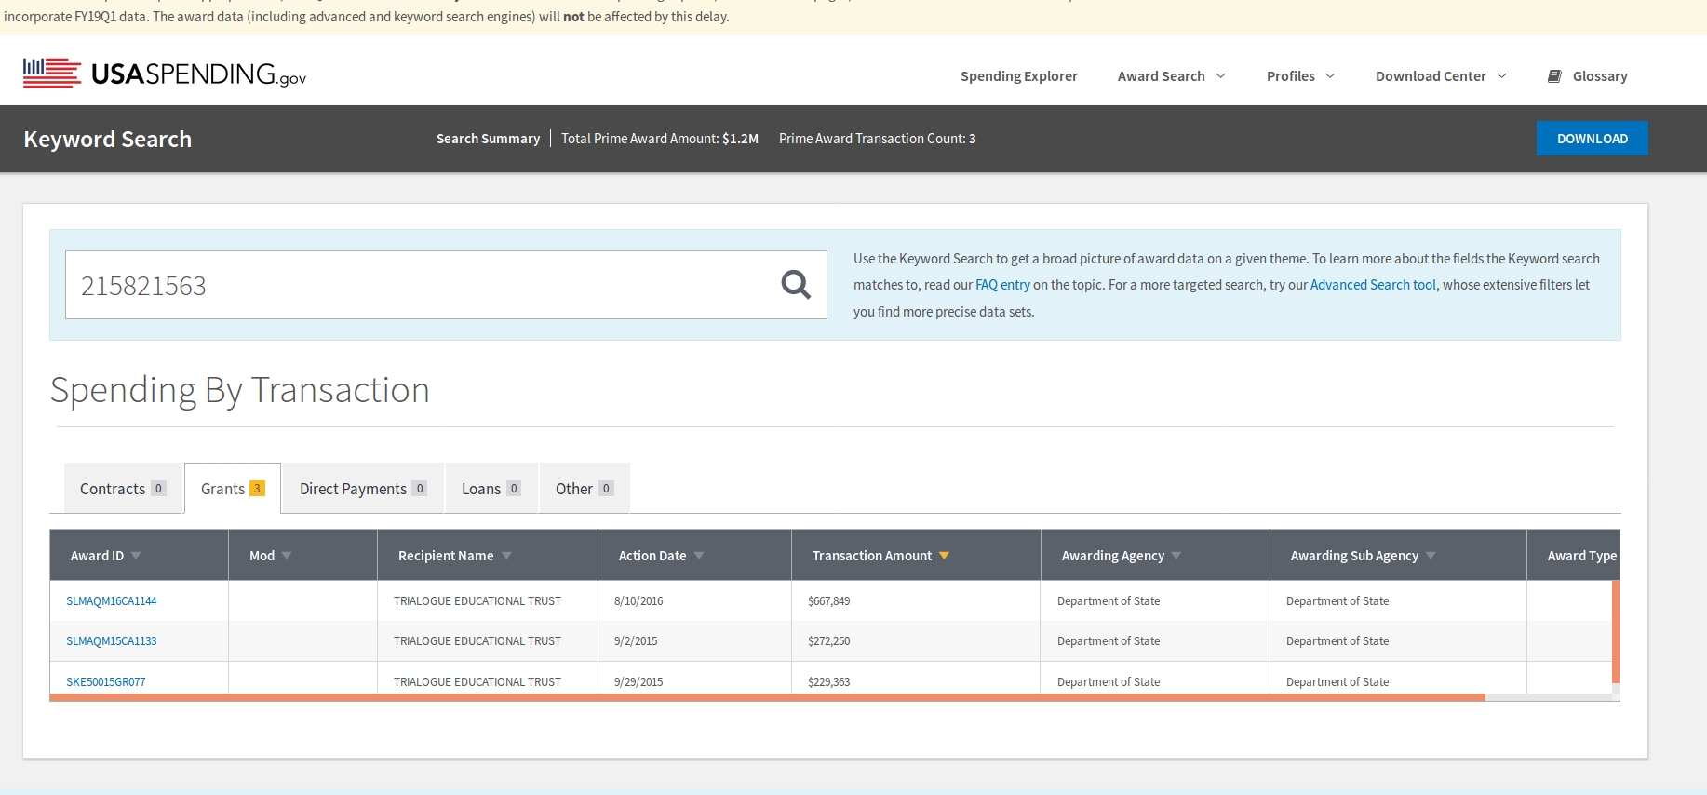This screenshot has width=1707, height=795.
Task: Click Awarding Sub Agency cell in $229,363 row
Action: [x=1337, y=682]
